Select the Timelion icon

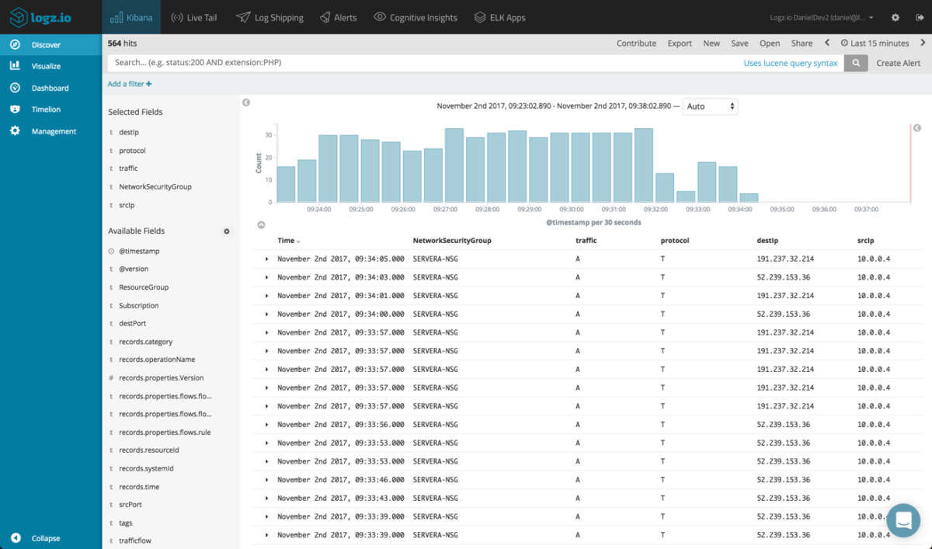[x=16, y=109]
